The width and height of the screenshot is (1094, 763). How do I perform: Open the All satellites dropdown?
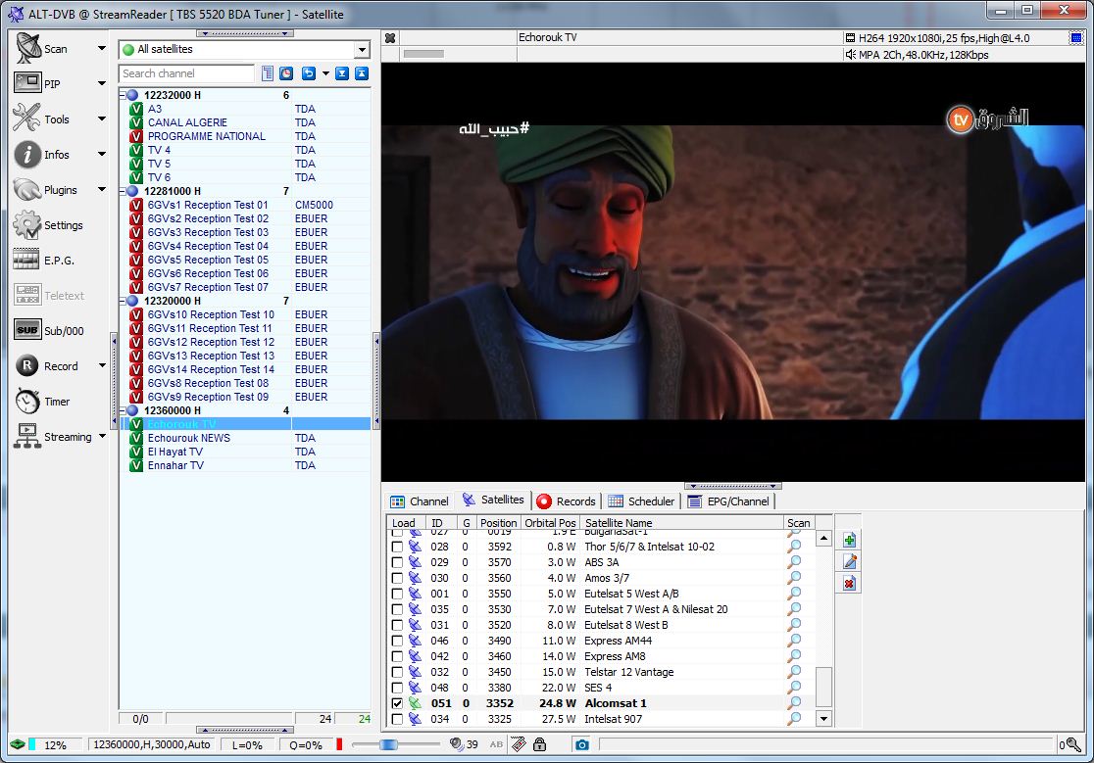362,50
